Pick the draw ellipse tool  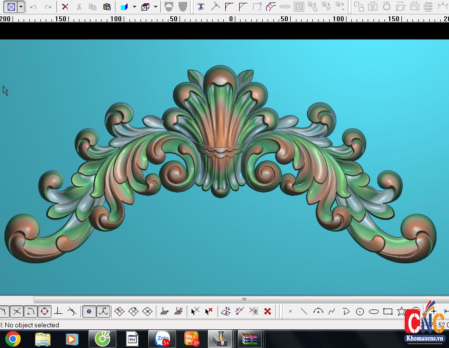[x=373, y=311]
